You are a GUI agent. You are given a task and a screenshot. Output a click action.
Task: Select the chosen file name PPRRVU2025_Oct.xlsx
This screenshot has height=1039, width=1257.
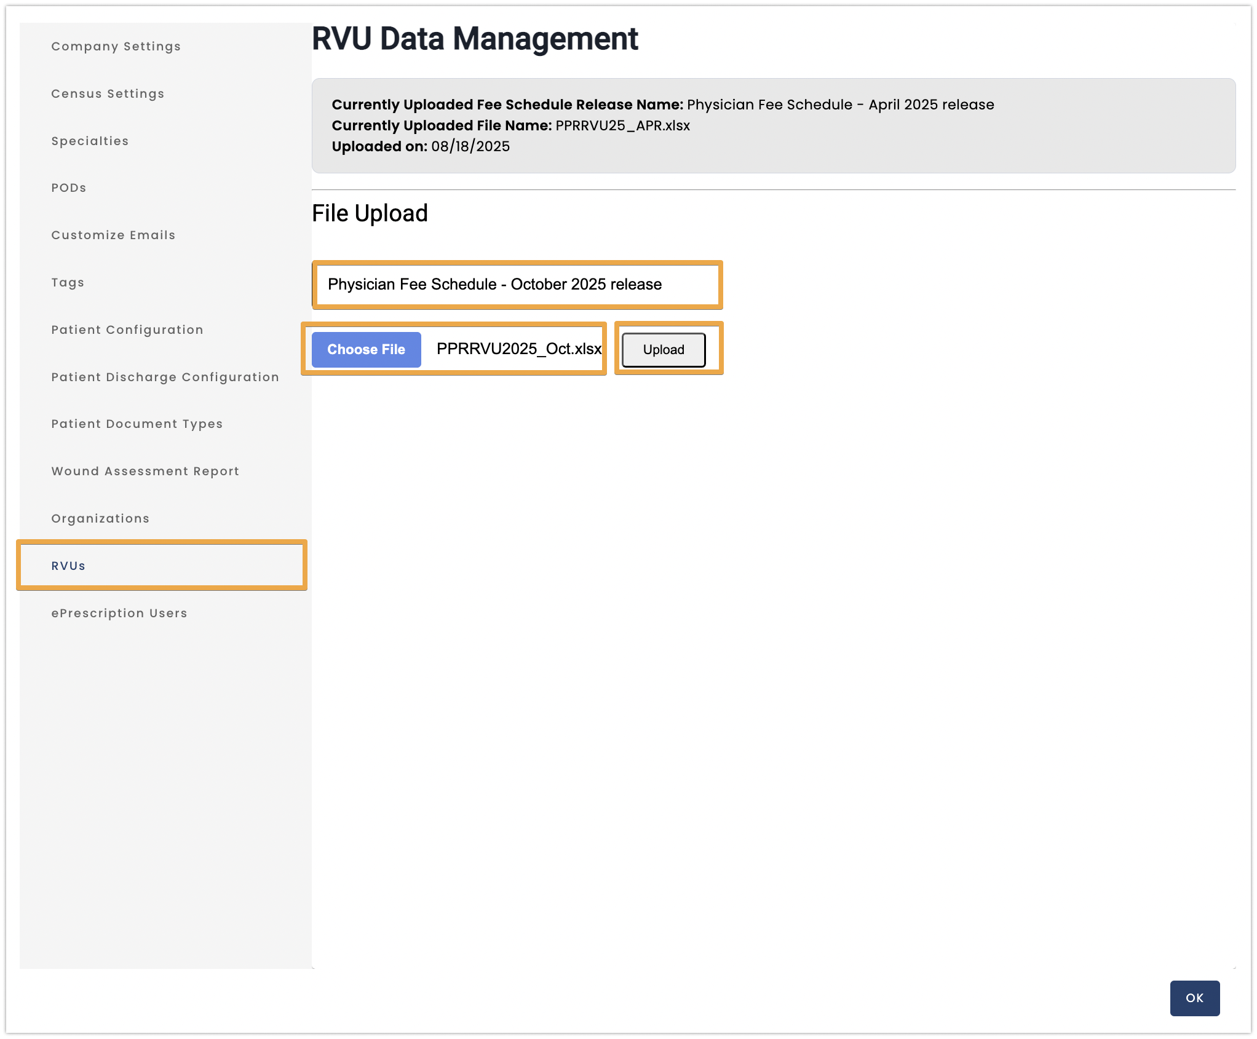(x=518, y=349)
